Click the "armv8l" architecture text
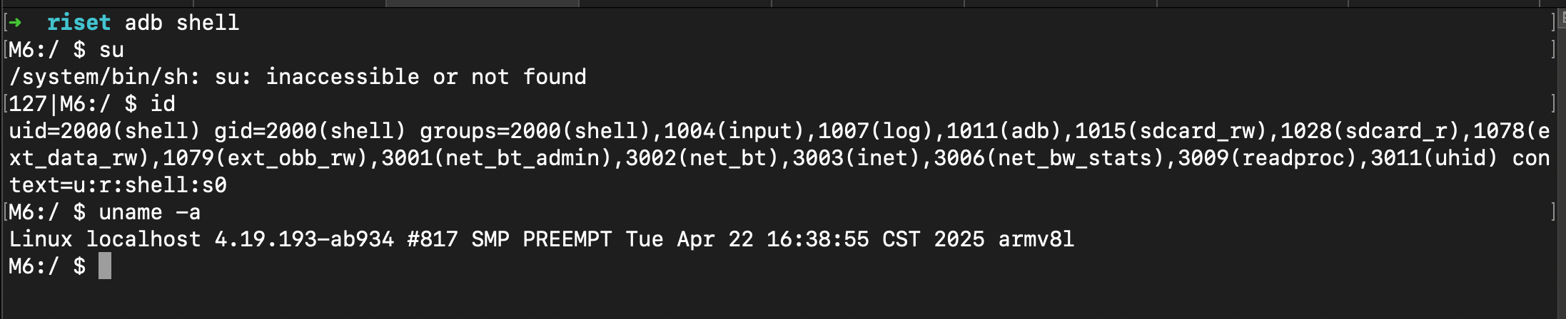The width and height of the screenshot is (1566, 319). tap(1036, 239)
